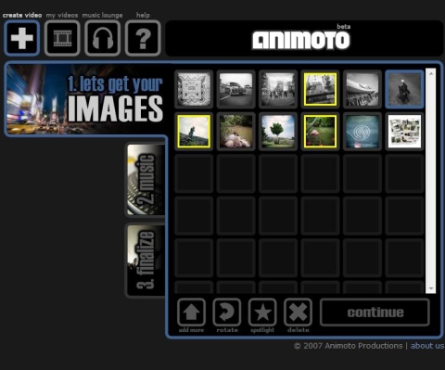Click the create video plus icon
This screenshot has width=445, height=370.
(22, 38)
